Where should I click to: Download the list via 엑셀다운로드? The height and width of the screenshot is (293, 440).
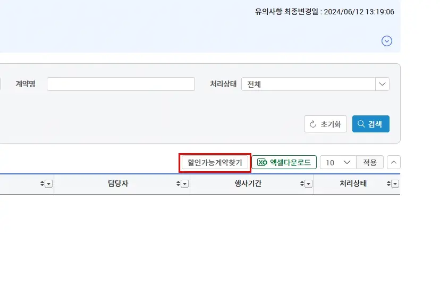284,162
